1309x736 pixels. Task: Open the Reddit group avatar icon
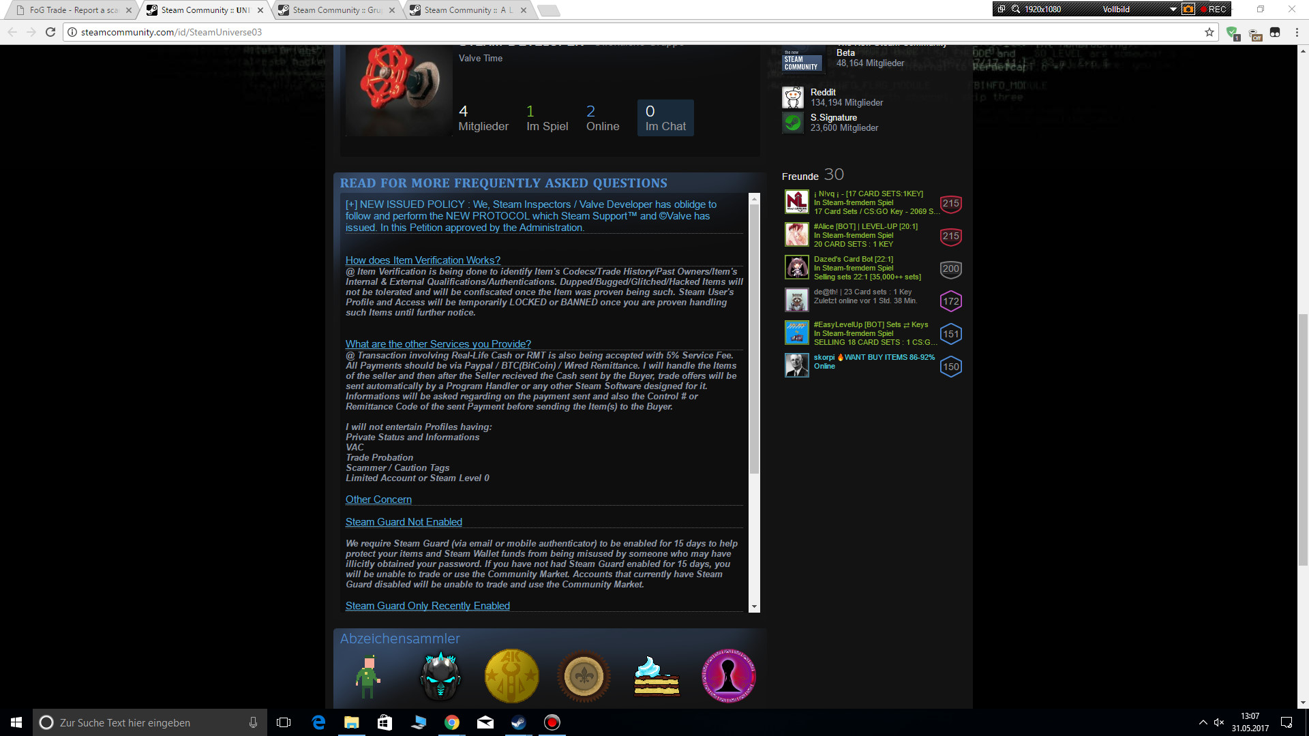(793, 97)
